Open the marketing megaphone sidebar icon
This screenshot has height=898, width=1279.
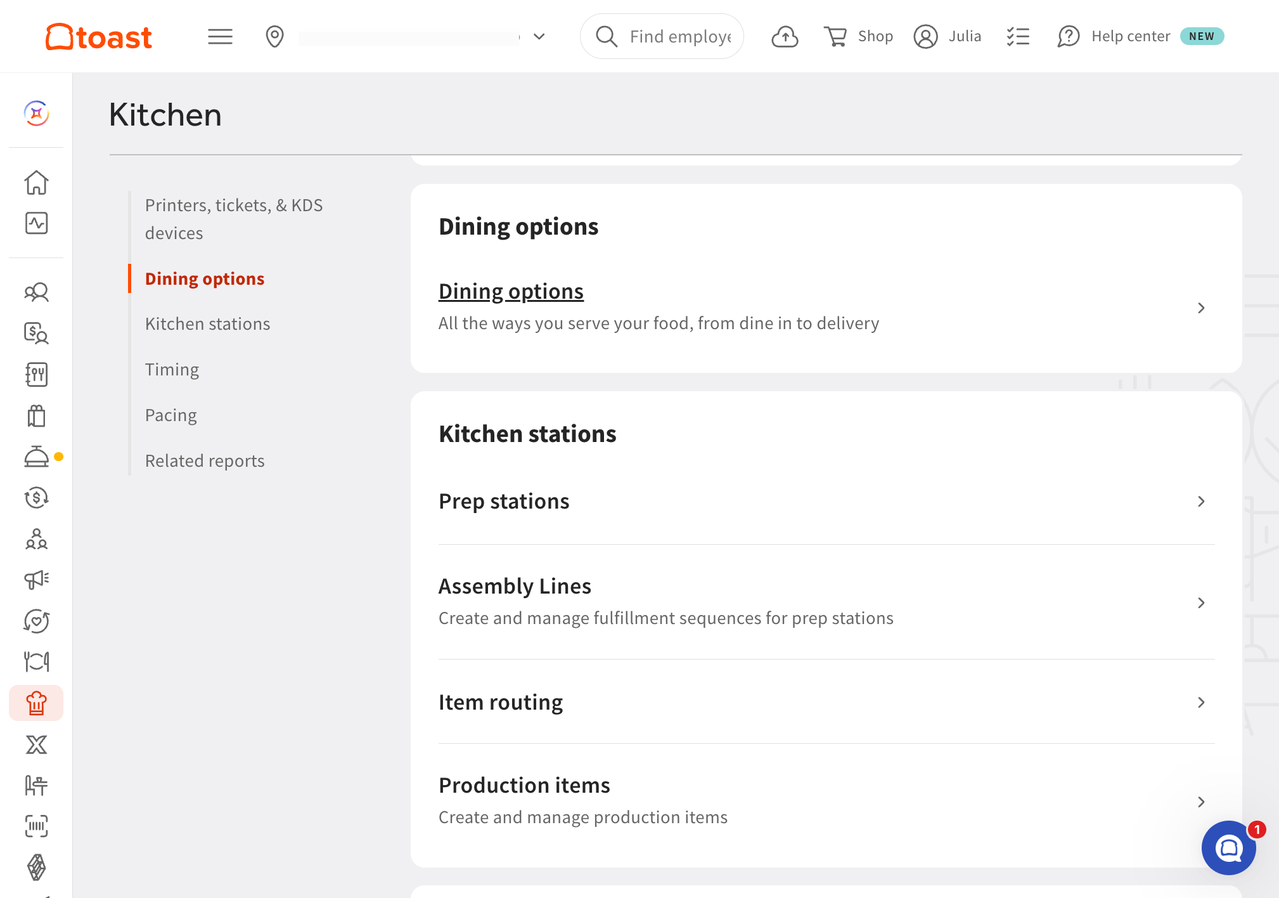coord(37,580)
